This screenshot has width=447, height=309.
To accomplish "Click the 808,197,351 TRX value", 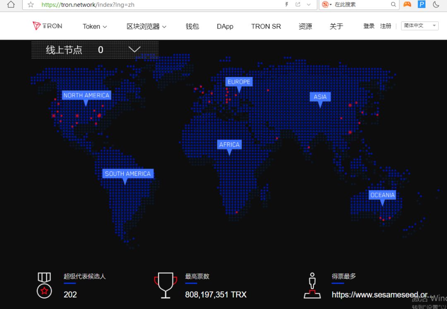I will coord(216,295).
